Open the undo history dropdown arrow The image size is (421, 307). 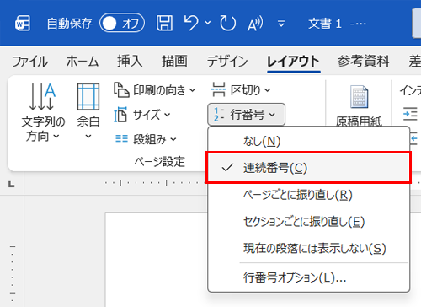[208, 23]
